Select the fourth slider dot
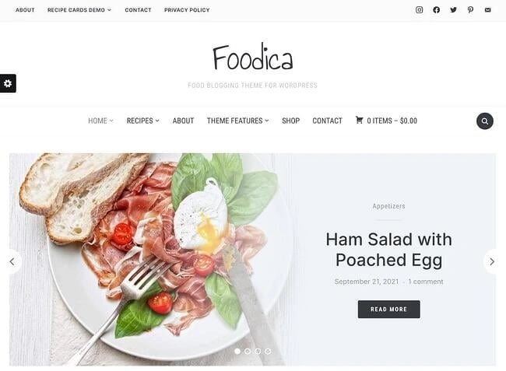 click(268, 352)
